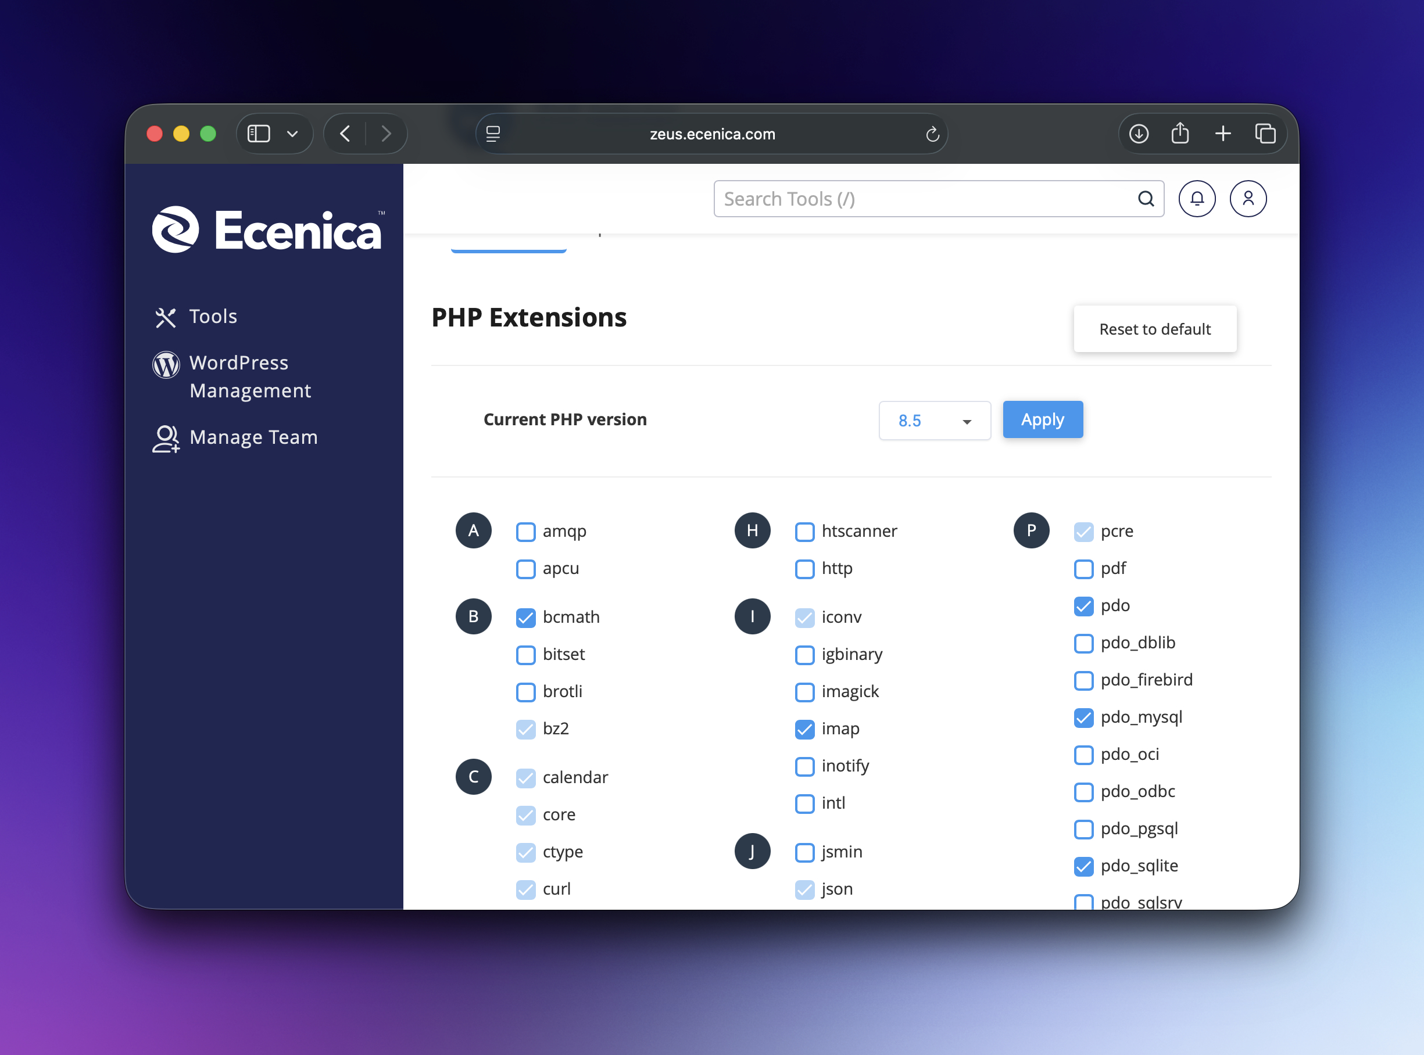Click the letter A group badge
This screenshot has height=1055, width=1424.
[x=473, y=530]
